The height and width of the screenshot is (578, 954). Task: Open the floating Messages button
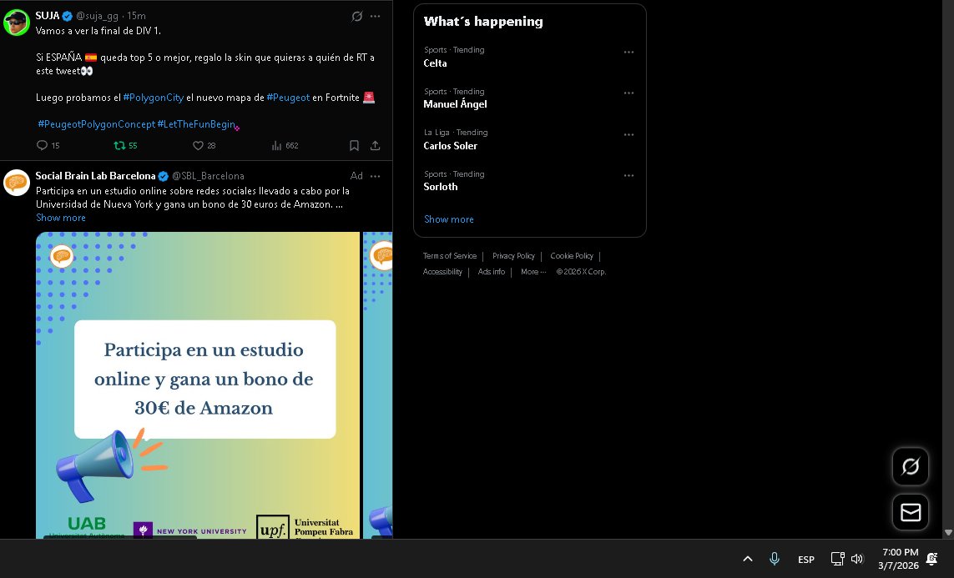pos(911,512)
